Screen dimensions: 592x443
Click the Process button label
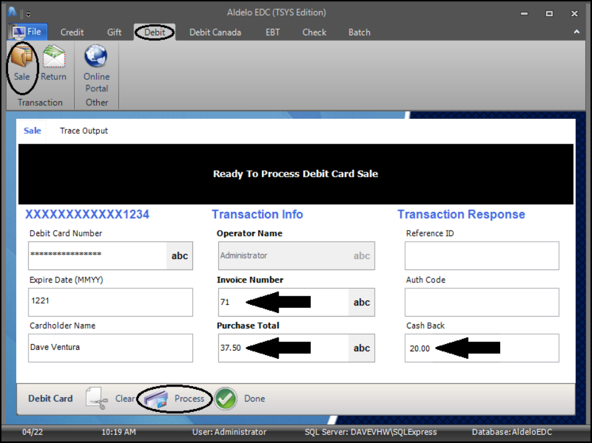pyautogui.click(x=189, y=398)
